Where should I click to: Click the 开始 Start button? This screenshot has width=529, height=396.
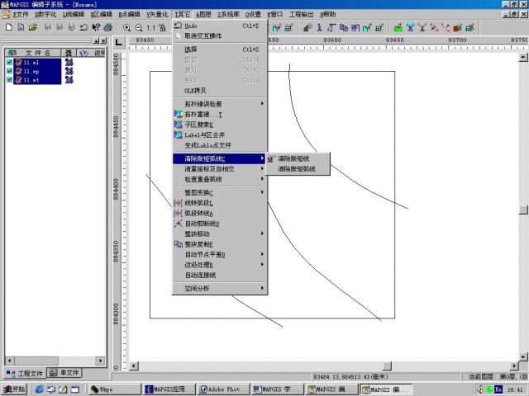click(x=14, y=389)
